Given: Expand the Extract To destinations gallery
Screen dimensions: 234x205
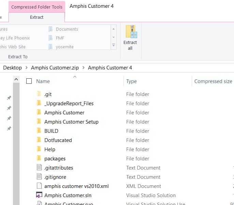Looking at the screenshot, I should coord(114,45).
